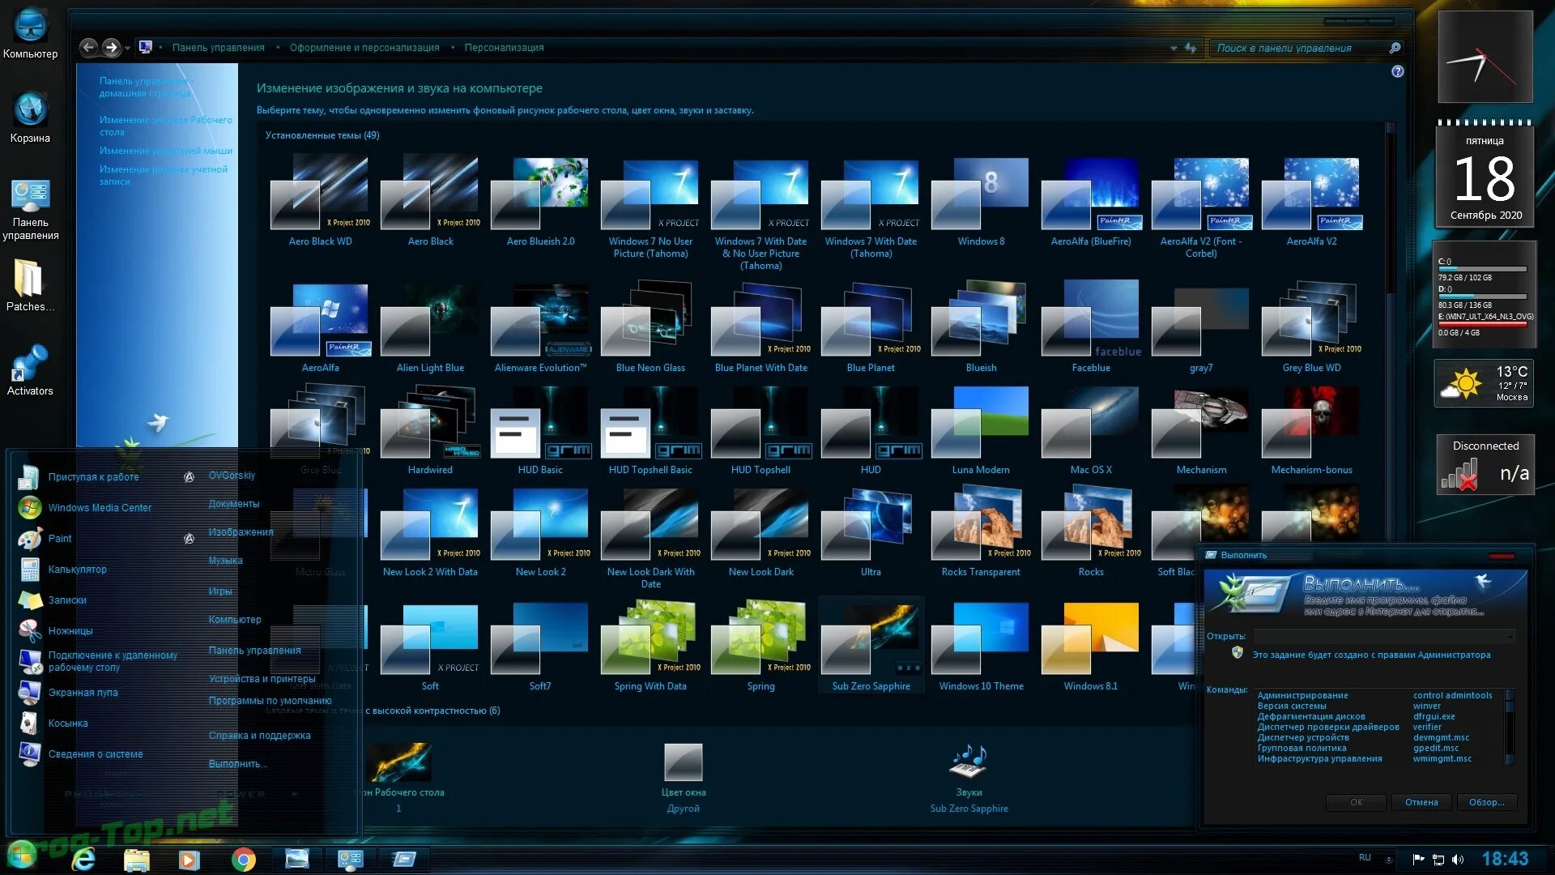Screen dimensions: 1555x875
Task: Select the Alienware Evolution theme
Action: click(540, 328)
